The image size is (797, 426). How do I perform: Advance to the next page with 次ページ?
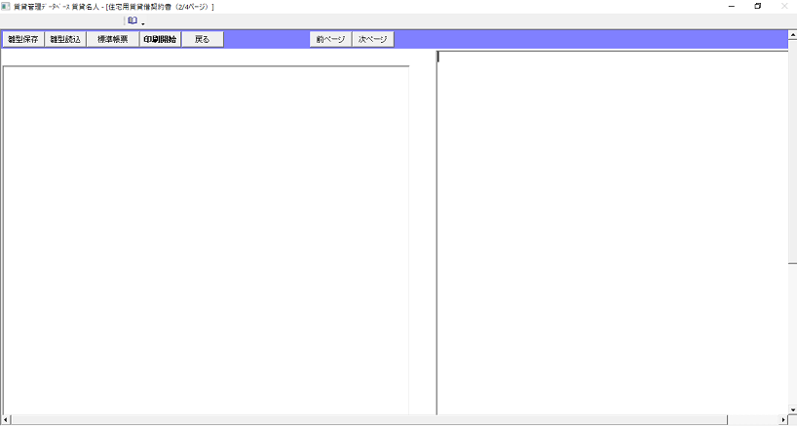372,39
